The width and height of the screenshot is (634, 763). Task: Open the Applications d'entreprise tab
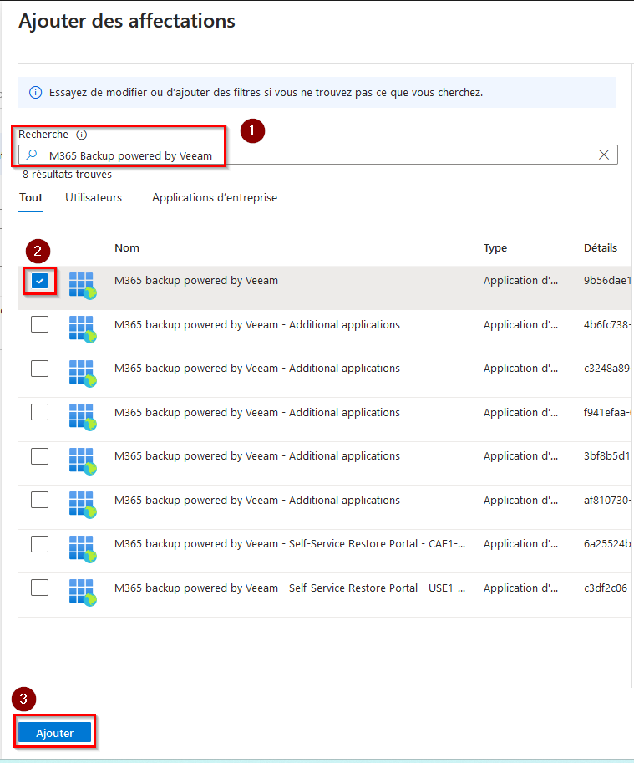click(x=215, y=197)
